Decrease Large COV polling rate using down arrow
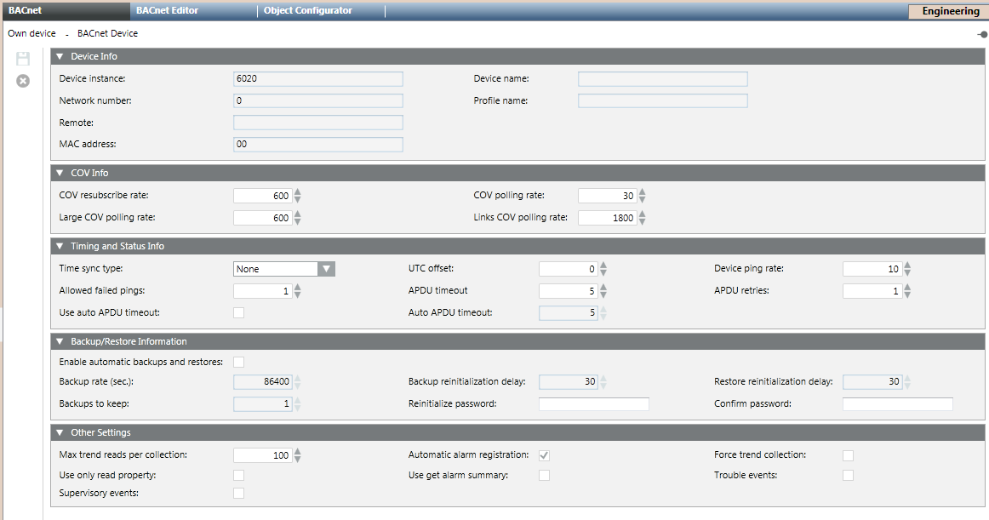The width and height of the screenshot is (989, 520). point(297,221)
